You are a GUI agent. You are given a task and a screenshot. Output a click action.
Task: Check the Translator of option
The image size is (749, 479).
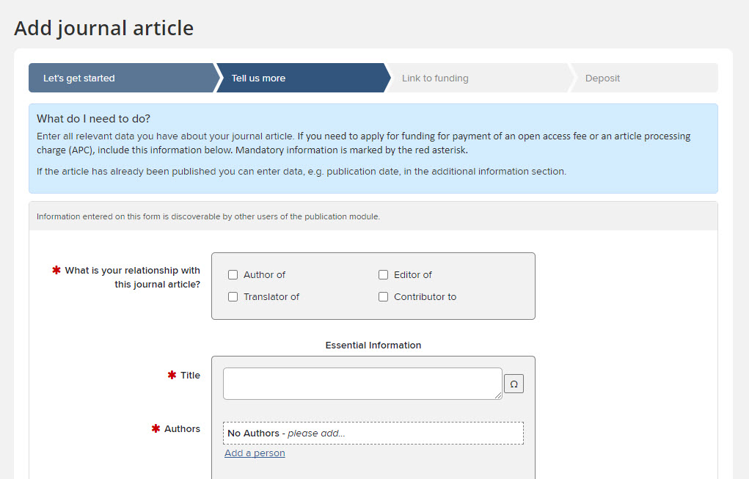coord(233,297)
